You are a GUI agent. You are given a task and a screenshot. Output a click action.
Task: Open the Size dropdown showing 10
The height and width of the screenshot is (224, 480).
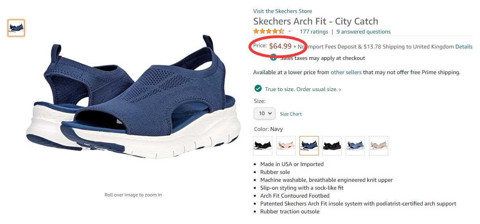pyautogui.click(x=264, y=114)
